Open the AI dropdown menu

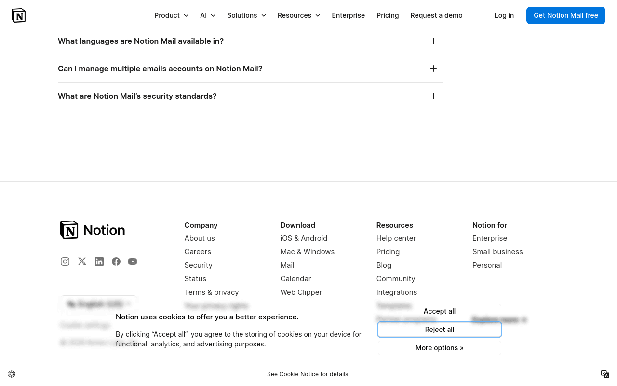pos(208,15)
